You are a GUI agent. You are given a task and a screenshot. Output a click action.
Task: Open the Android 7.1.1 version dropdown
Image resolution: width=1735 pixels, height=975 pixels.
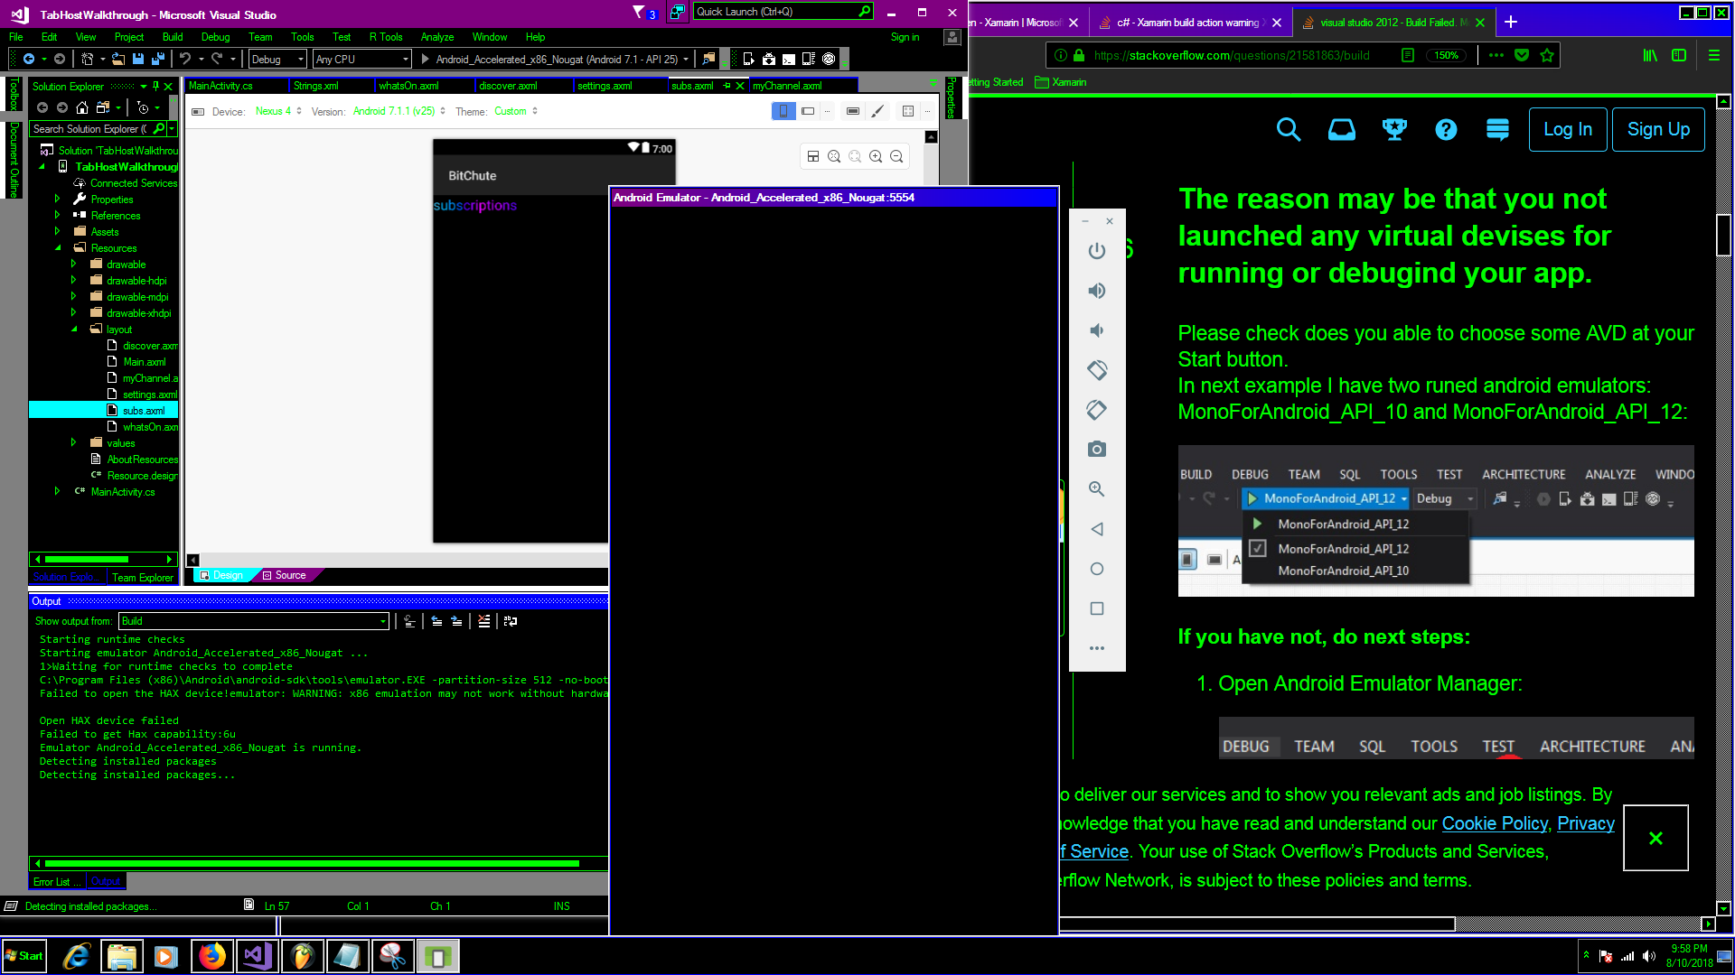click(x=399, y=111)
